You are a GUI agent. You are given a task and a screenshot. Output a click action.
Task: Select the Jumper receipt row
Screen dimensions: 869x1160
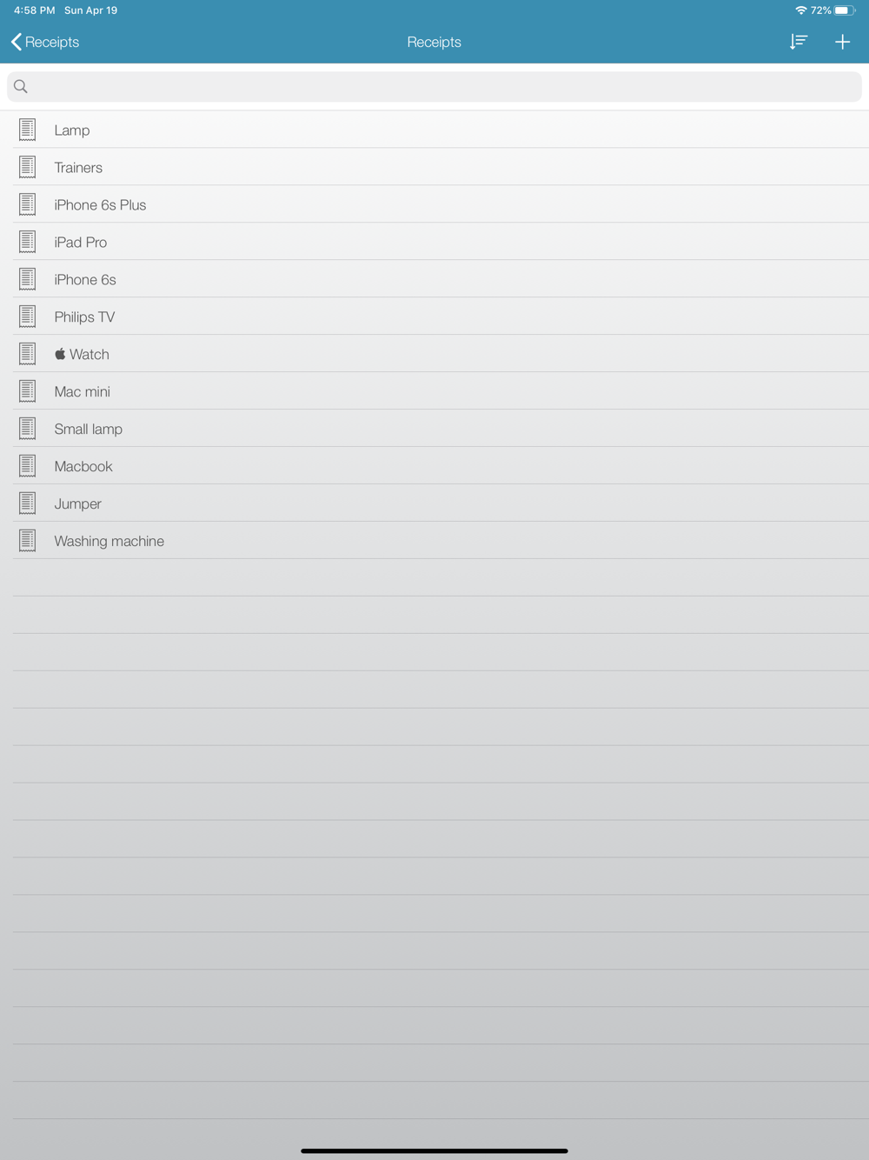point(441,503)
